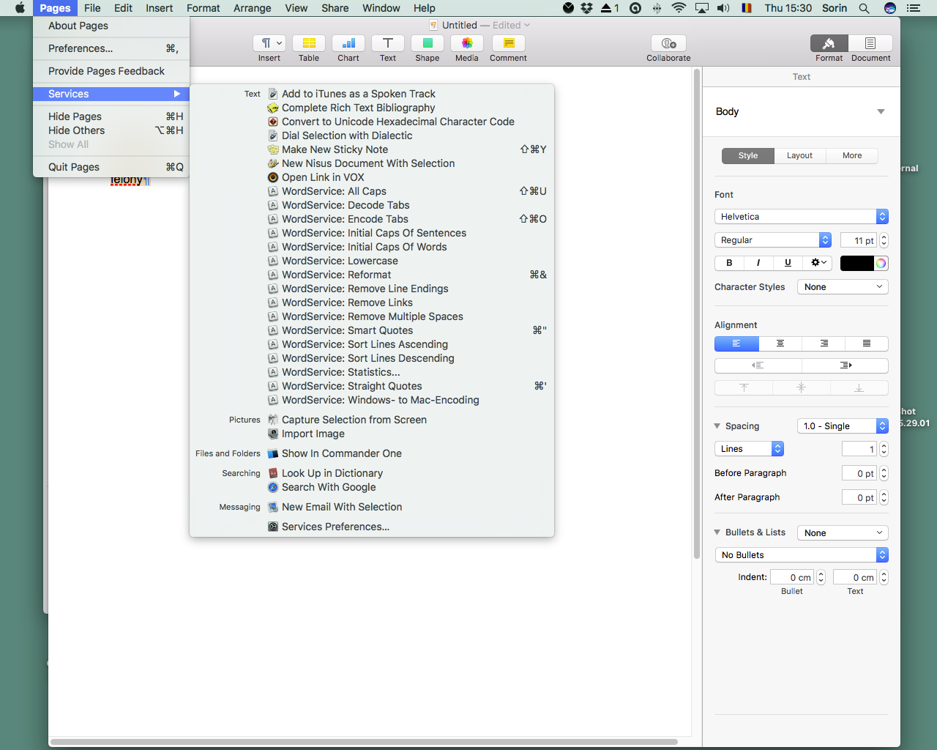Toggle italic text formatting

coord(758,263)
